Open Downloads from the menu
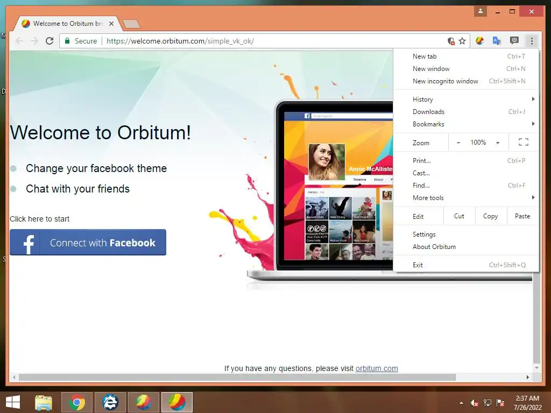 pyautogui.click(x=466, y=112)
